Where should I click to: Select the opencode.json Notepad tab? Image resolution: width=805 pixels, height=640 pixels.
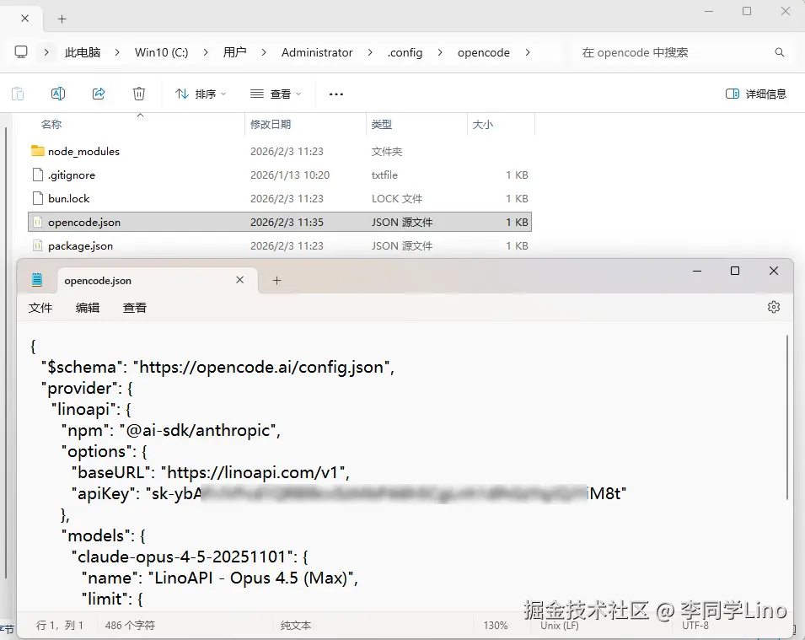(157, 281)
